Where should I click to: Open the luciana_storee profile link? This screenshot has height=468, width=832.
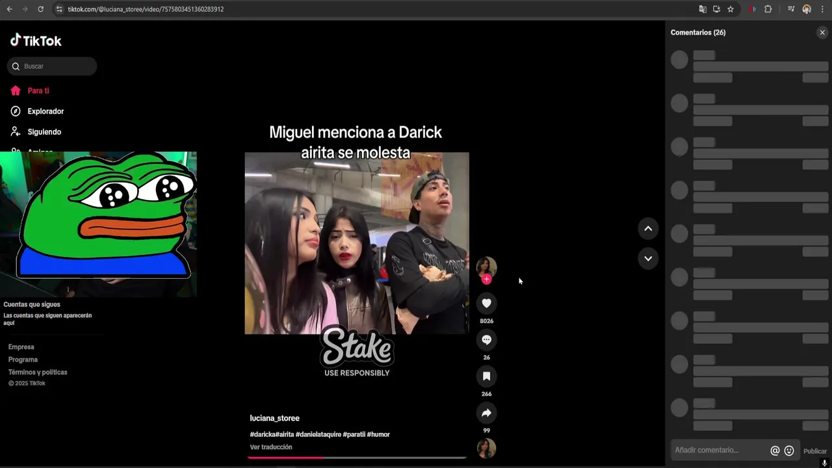click(274, 418)
